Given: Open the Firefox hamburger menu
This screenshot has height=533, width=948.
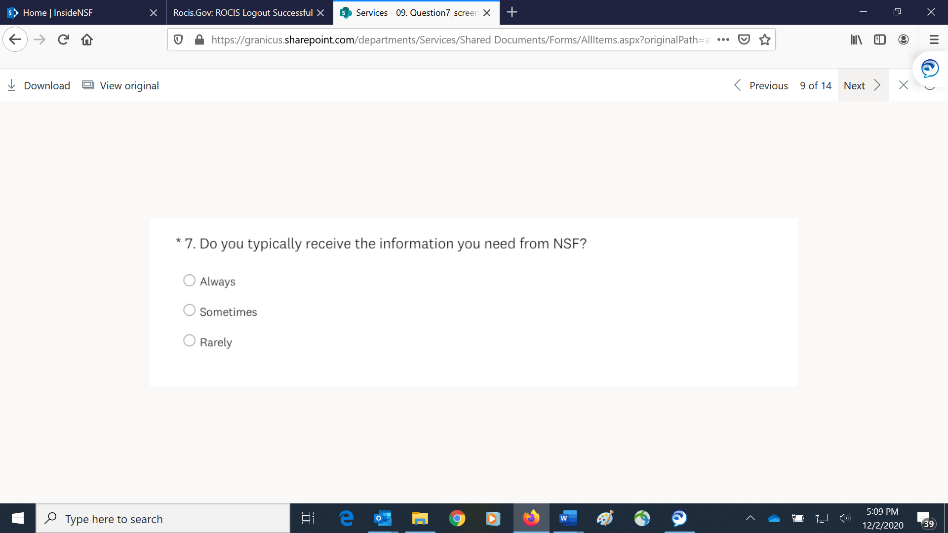Looking at the screenshot, I should coord(934,39).
